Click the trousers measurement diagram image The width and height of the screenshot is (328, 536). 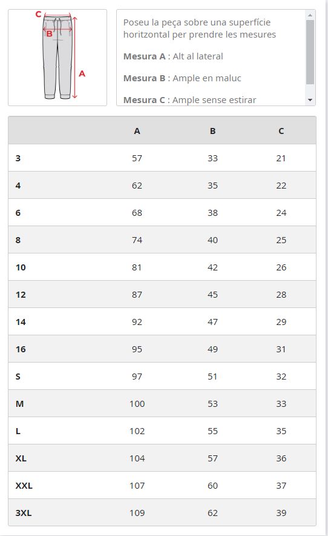(57, 58)
